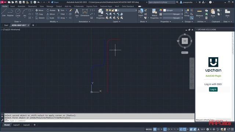Screen dimensions: 235x132
Task: Toggle polar tracking in status bar
Action: (169, 129)
